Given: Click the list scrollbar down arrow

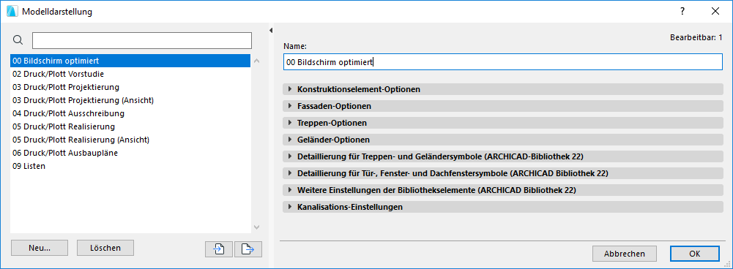Looking at the screenshot, I should pos(256,227).
